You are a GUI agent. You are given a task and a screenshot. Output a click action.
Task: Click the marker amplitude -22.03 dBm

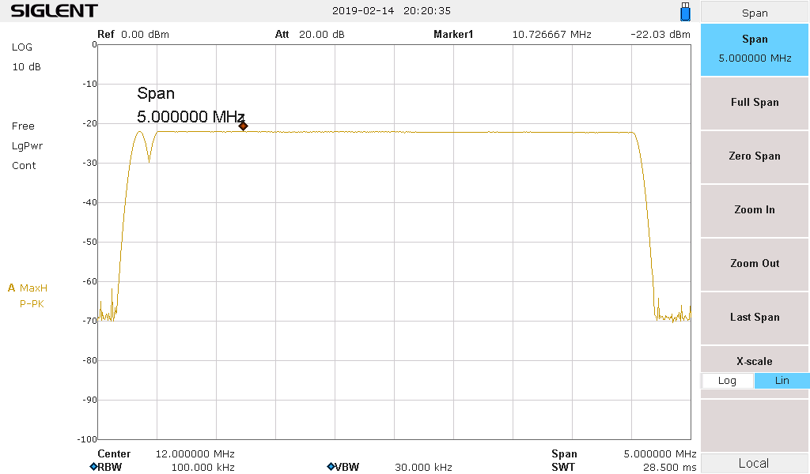[x=660, y=35]
